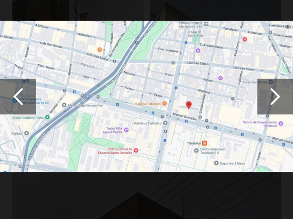Click the Plaza de San Simon label
Image resolution: width=293 pixels, height=219 pixels.
195,34
